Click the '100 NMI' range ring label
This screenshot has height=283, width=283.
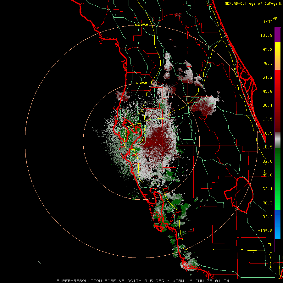[x=141, y=25]
